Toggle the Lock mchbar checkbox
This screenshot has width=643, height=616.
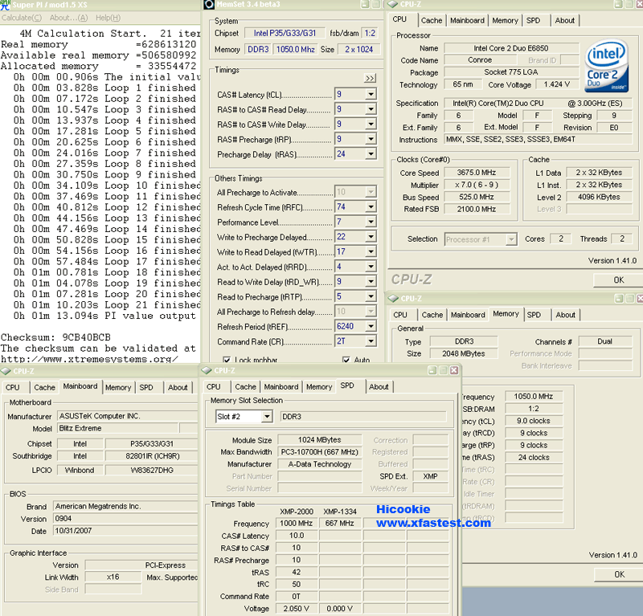click(x=227, y=360)
